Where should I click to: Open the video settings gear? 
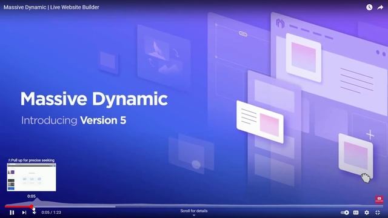[x=367, y=213]
